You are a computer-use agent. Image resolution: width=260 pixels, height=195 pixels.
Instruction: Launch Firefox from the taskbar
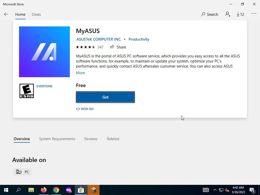click(x=44, y=190)
